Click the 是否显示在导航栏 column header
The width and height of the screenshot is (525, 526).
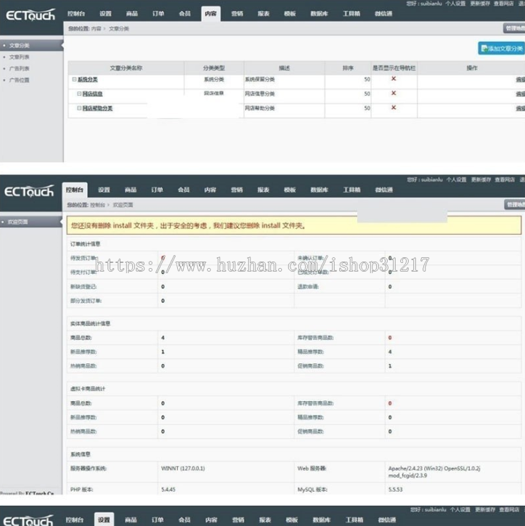[394, 68]
